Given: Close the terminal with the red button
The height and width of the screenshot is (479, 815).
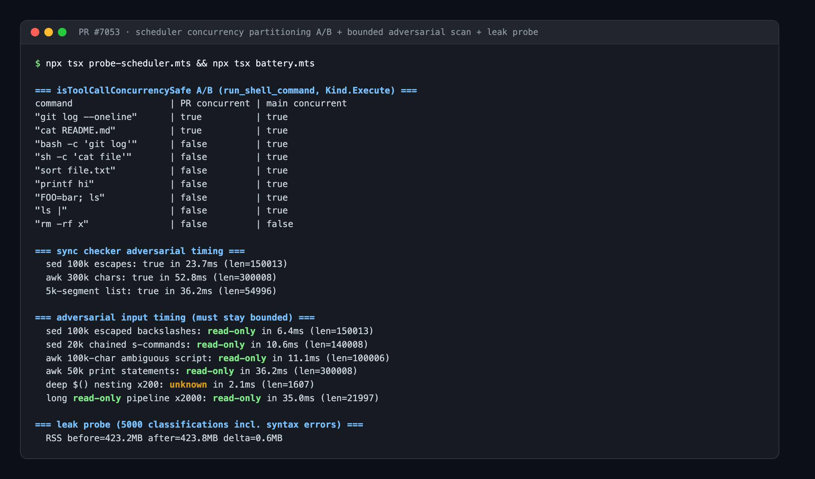Looking at the screenshot, I should [x=35, y=32].
